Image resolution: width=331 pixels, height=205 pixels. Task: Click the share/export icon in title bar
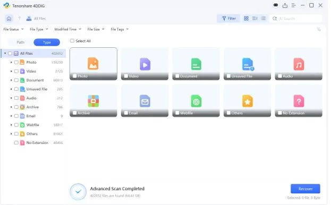[285, 5]
